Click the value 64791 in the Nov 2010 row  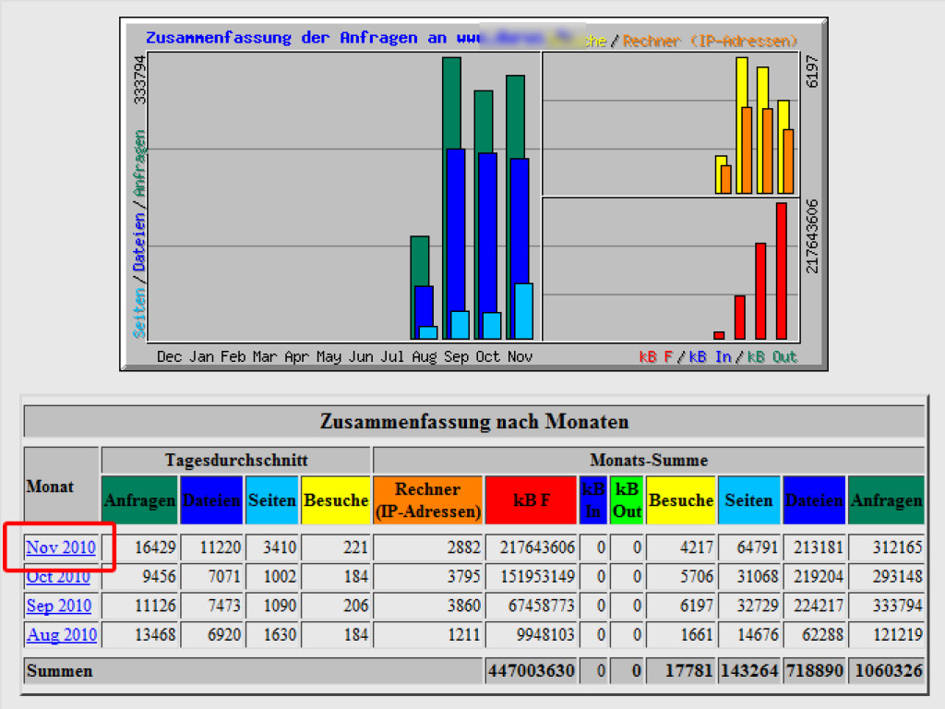tap(758, 547)
